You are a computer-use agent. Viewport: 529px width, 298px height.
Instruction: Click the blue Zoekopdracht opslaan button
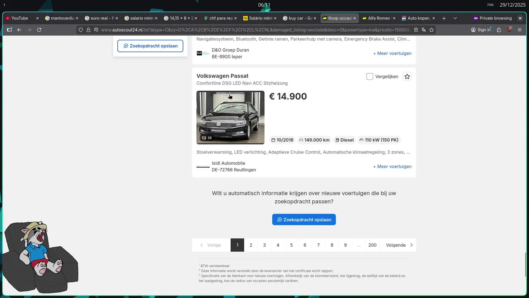(304, 219)
